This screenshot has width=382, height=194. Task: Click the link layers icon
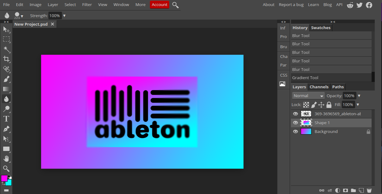click(x=322, y=190)
